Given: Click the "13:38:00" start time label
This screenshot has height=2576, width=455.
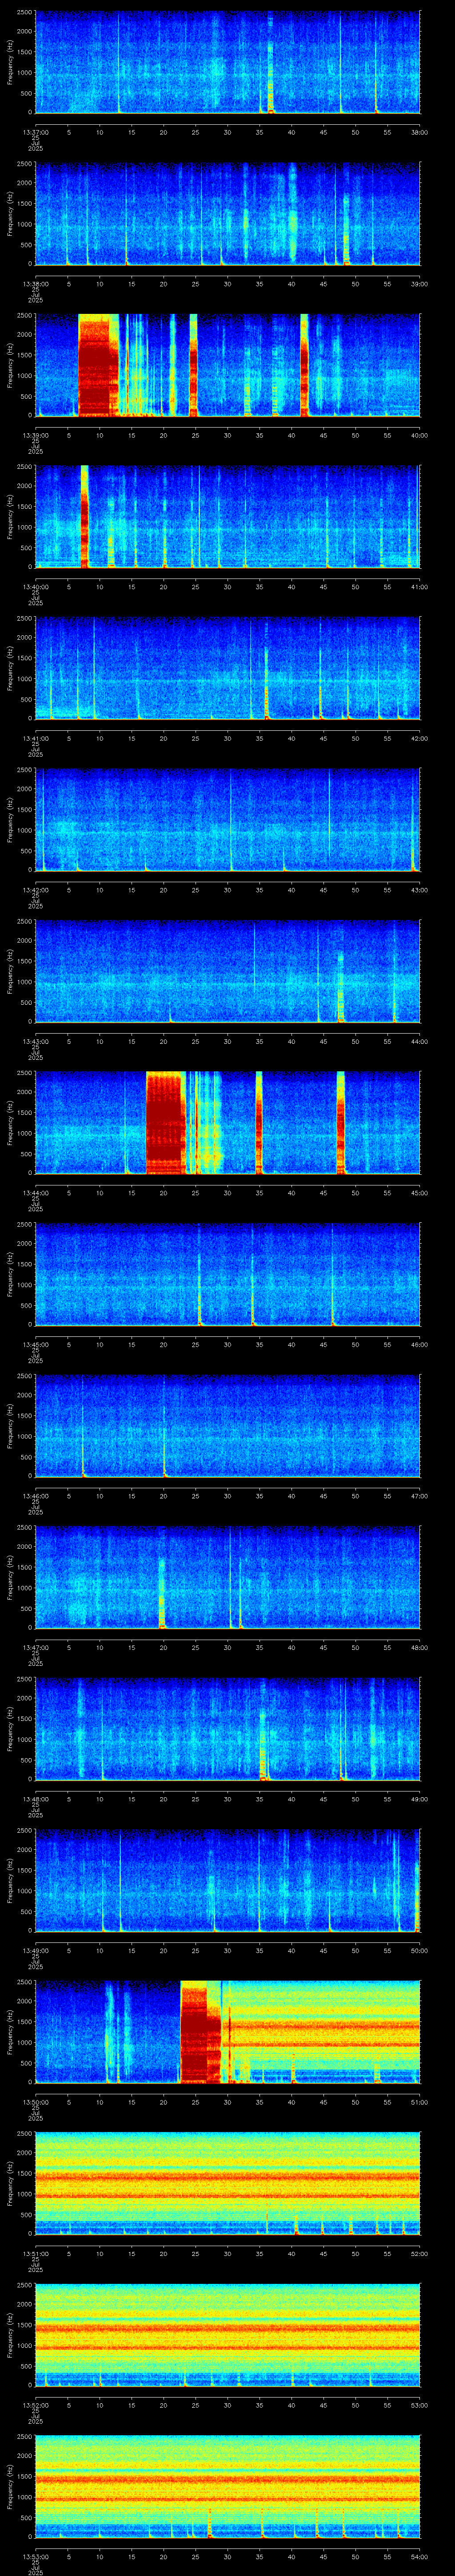Looking at the screenshot, I should coord(35,284).
